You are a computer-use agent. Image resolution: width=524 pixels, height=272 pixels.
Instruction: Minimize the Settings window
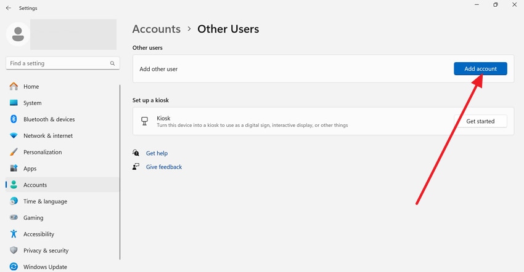pos(477,5)
